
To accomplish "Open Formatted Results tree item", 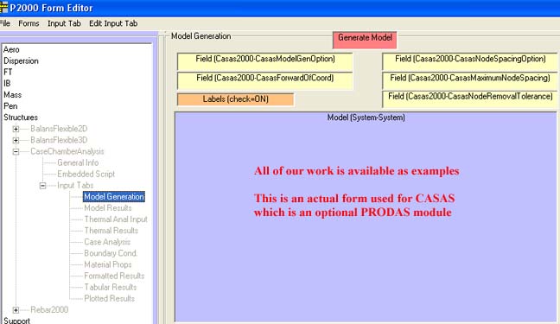I will coord(114,276).
